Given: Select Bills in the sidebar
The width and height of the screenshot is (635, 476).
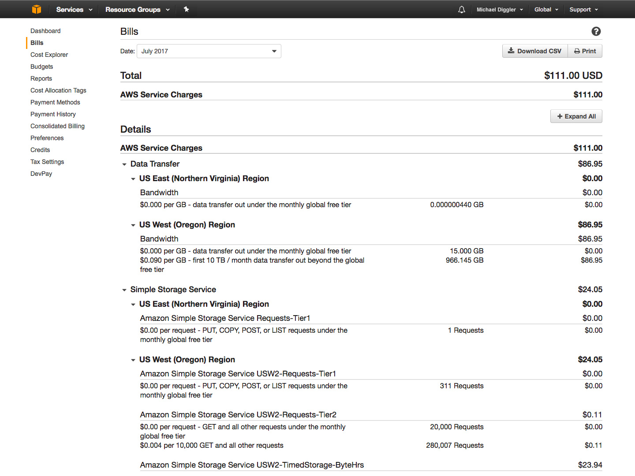Looking at the screenshot, I should point(37,43).
